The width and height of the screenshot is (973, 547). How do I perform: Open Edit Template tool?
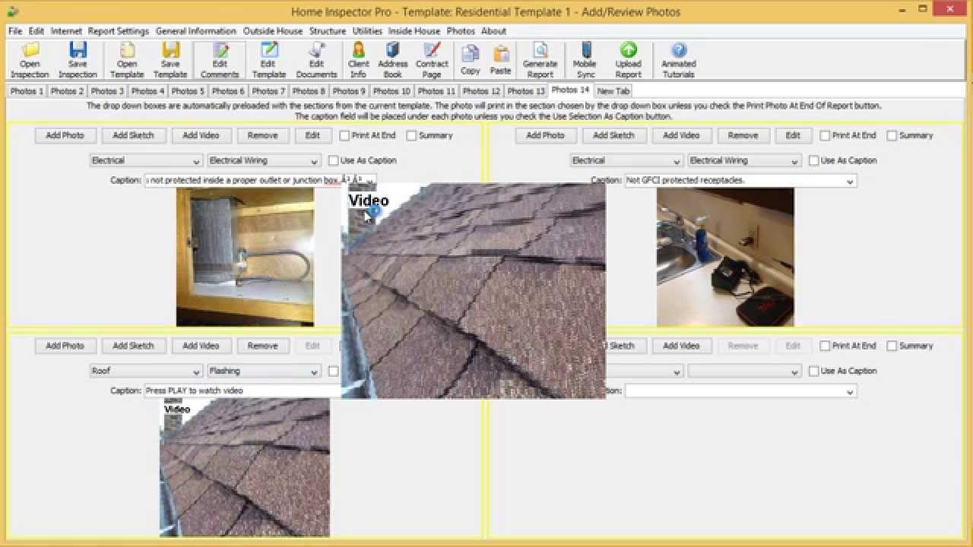pos(268,60)
